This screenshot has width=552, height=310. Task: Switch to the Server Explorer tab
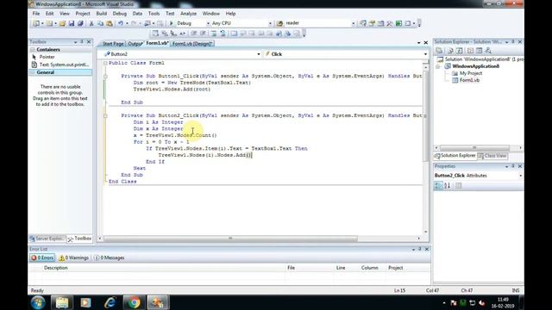[x=47, y=239]
